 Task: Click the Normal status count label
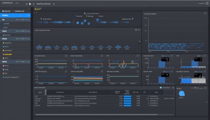tap(79, 16)
